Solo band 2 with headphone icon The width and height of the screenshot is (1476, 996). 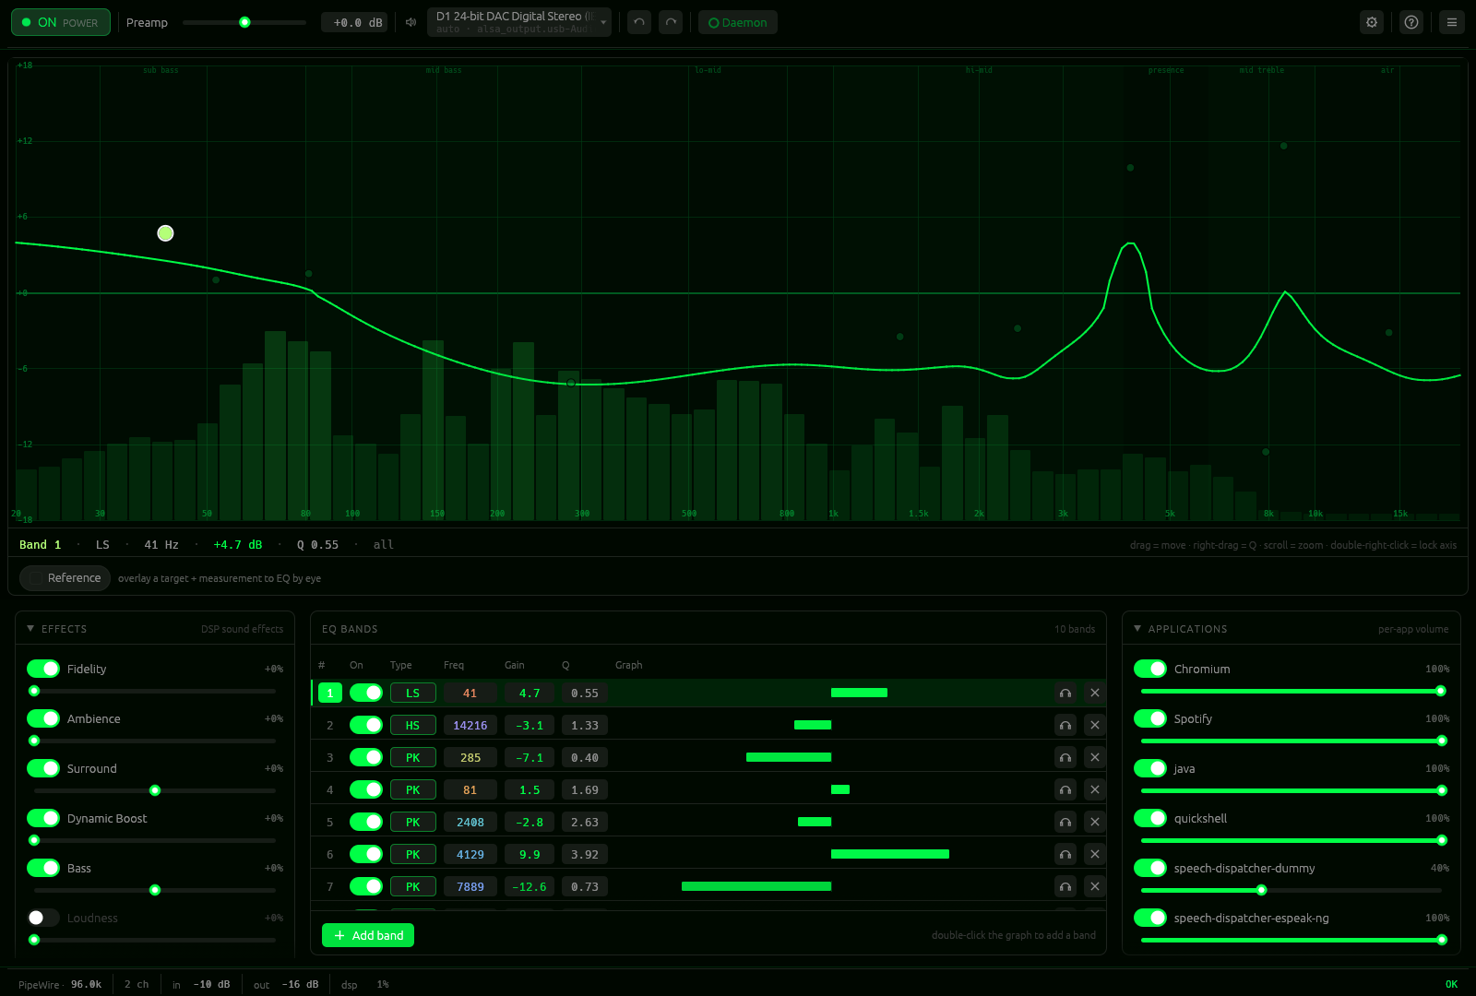coord(1065,725)
